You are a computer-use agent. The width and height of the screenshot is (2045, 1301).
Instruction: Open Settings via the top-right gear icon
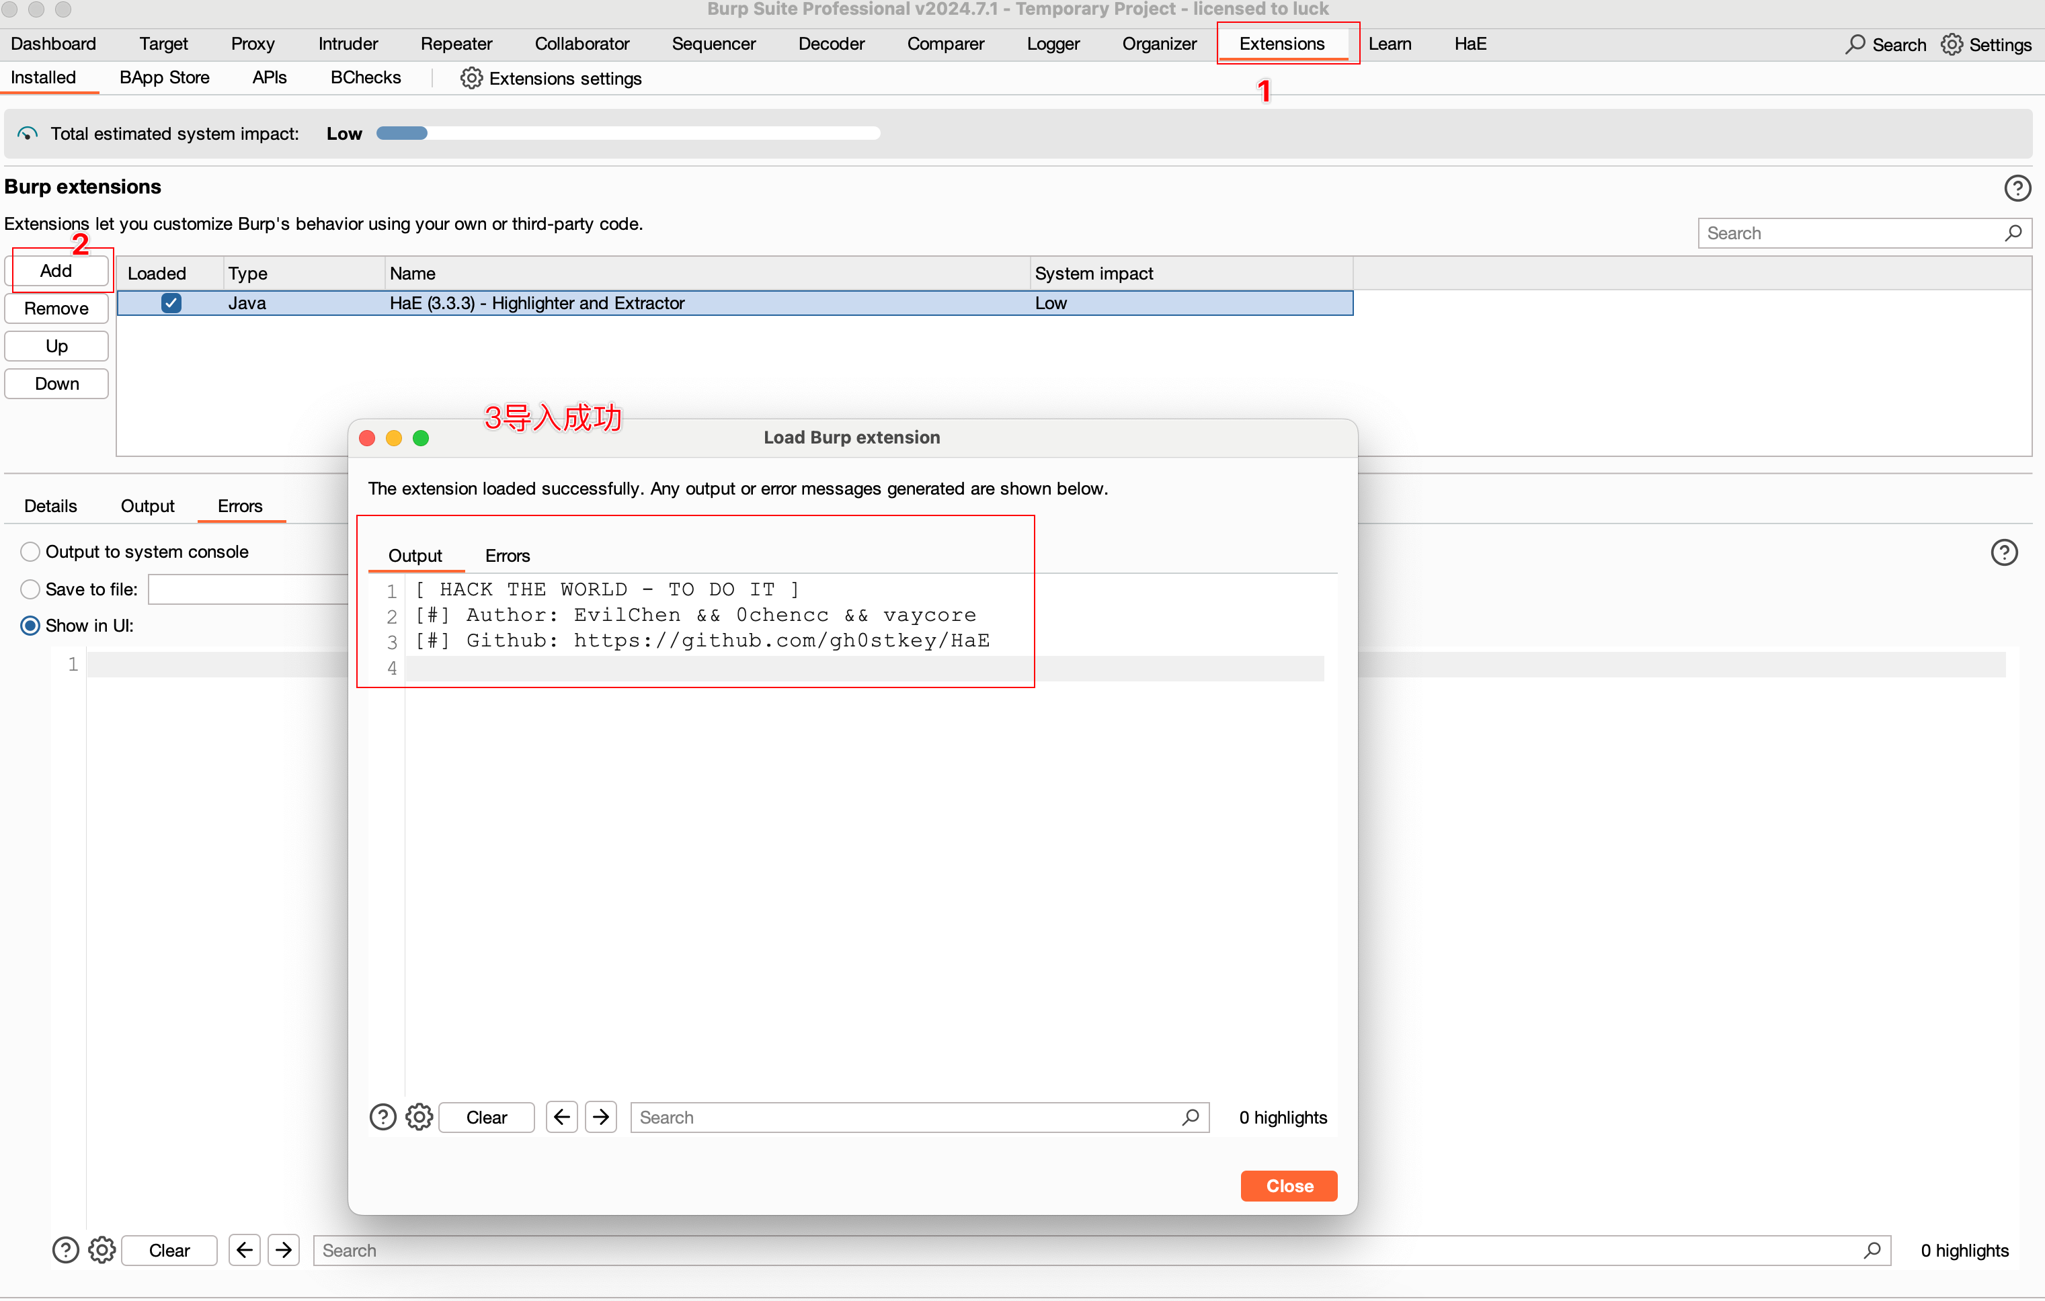coord(1952,44)
